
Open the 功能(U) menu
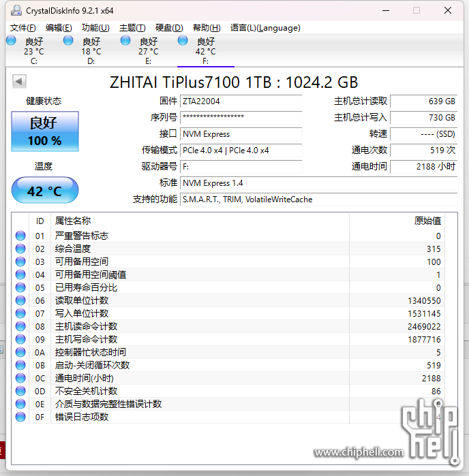(x=95, y=28)
